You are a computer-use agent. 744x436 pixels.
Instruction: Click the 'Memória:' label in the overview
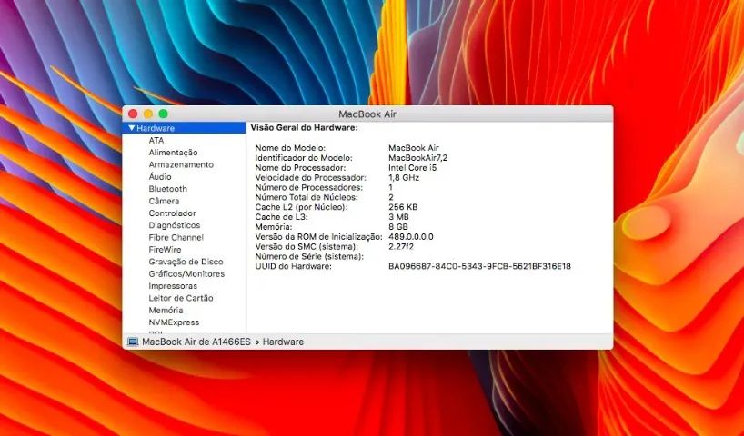pyautogui.click(x=274, y=227)
